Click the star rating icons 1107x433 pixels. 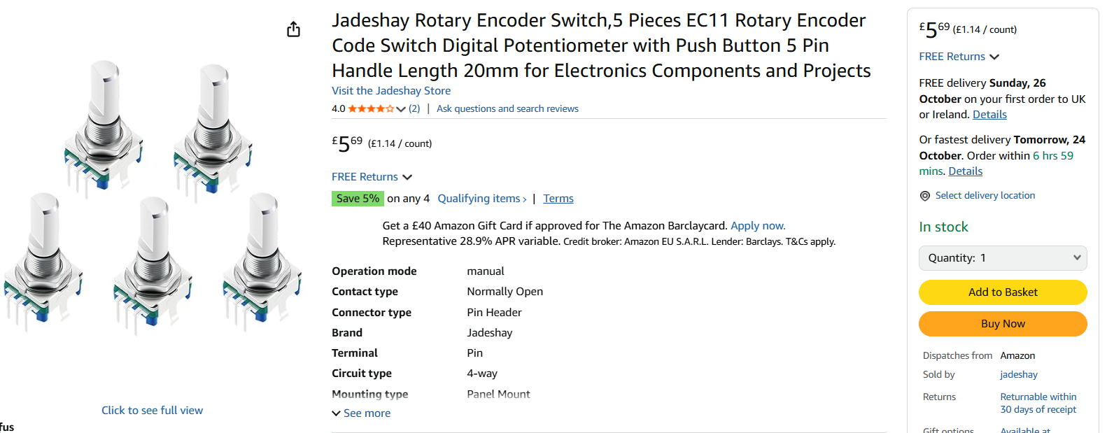click(x=371, y=108)
